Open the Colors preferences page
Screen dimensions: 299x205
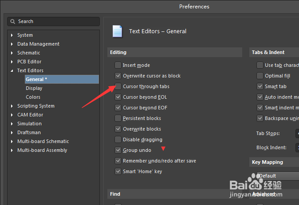coord(33,97)
